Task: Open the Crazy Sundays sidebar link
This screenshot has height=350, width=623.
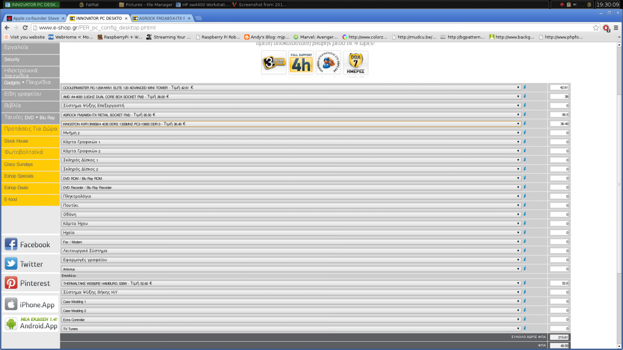Action: pyautogui.click(x=30, y=164)
